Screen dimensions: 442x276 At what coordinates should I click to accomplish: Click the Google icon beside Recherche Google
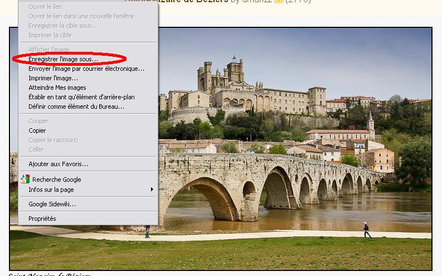tap(25, 180)
